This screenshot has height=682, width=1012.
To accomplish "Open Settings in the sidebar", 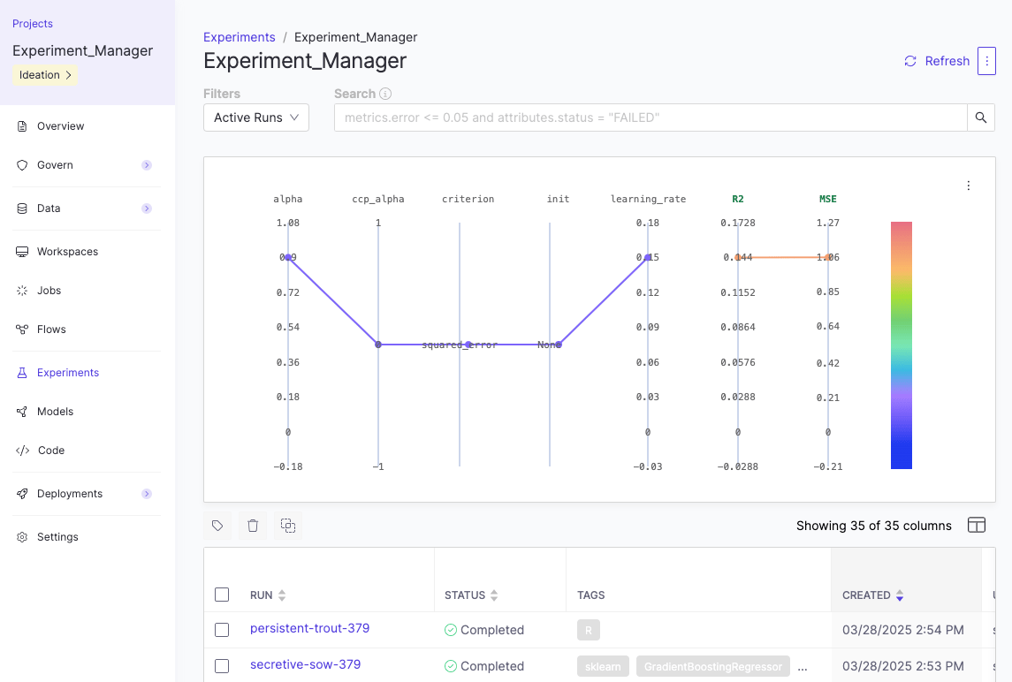I will click(57, 537).
